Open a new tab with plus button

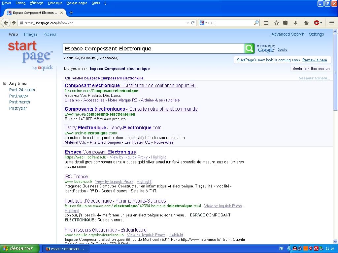71,13
